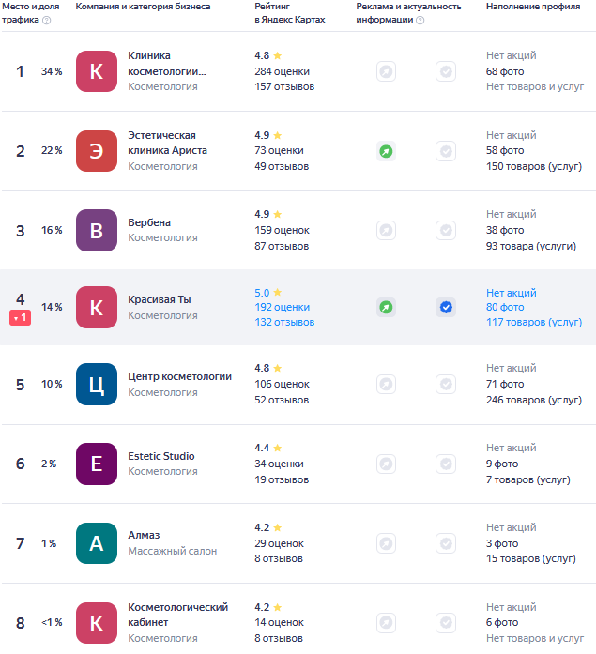Image resolution: width=596 pixels, height=654 pixels.
Task: Click the advertising icon for Центр косметологии
Action: pyautogui.click(x=386, y=384)
